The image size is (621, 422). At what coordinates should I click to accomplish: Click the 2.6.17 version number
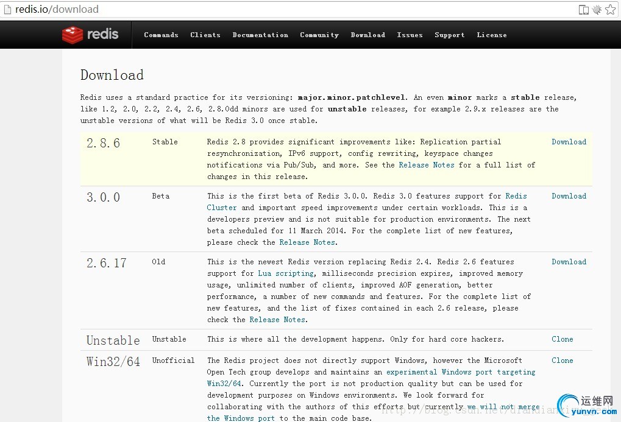pyautogui.click(x=107, y=263)
